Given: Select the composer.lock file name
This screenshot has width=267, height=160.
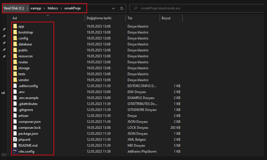Looking at the screenshot, I should click(30, 128).
